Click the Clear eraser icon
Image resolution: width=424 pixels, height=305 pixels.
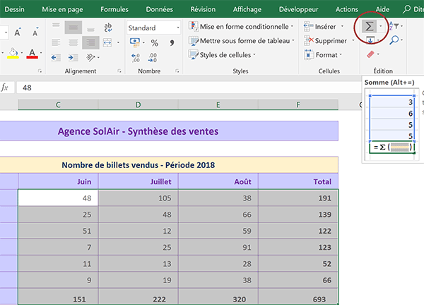point(370,54)
